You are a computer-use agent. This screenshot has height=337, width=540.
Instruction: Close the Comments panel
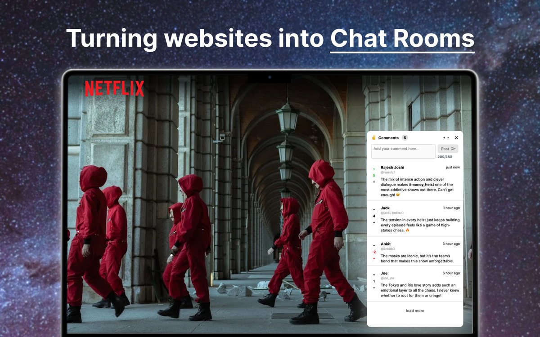pos(456,137)
